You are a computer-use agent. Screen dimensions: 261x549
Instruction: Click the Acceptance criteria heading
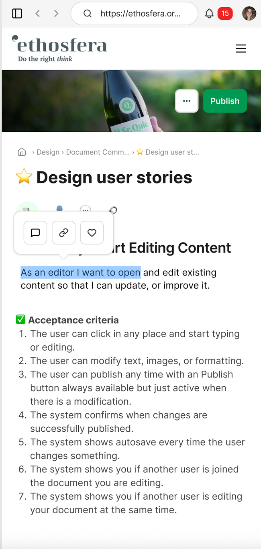(73, 320)
